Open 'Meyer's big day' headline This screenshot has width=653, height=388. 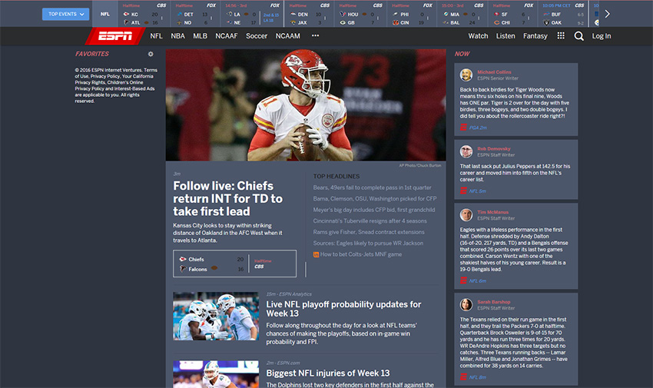tap(374, 210)
